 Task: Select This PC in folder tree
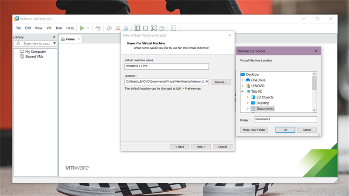click(x=257, y=91)
